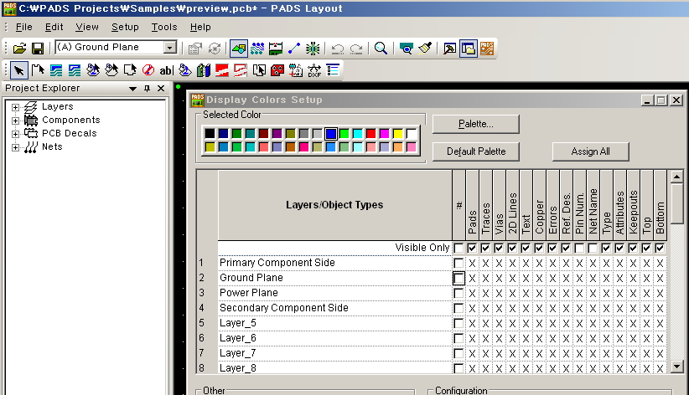Open the View menu

(x=87, y=28)
